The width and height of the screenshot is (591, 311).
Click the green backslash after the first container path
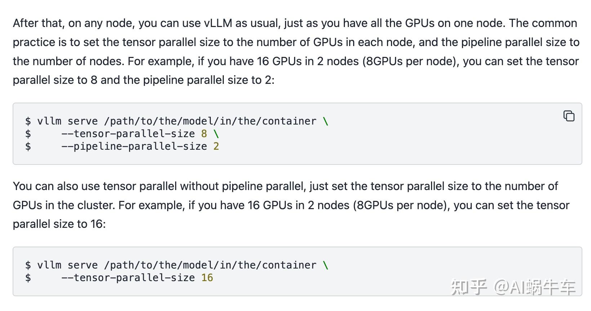[326, 121]
